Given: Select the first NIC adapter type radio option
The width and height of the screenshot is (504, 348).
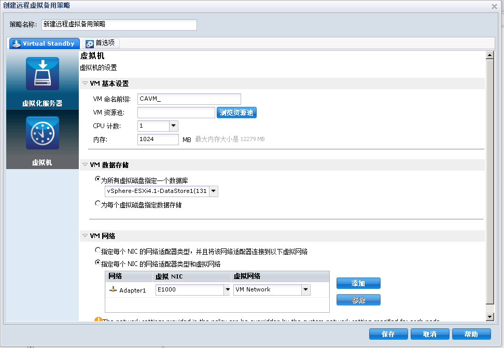Looking at the screenshot, I should click(97, 250).
